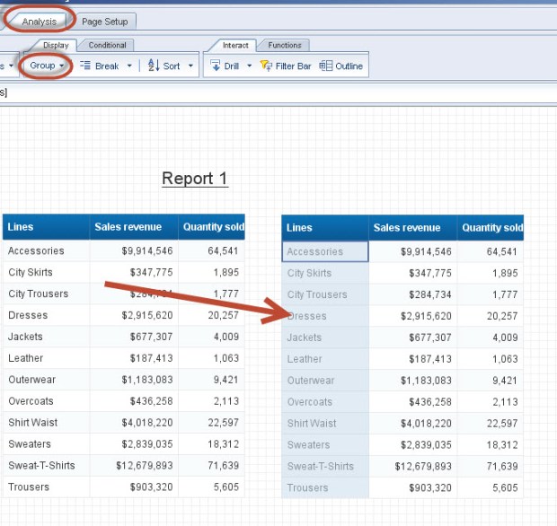Expand the Sort dropdown arrow
The height and width of the screenshot is (526, 557).
coord(190,66)
